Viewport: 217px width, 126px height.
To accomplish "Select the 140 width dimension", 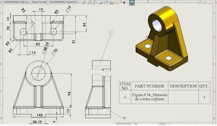I will (x=40, y=115).
